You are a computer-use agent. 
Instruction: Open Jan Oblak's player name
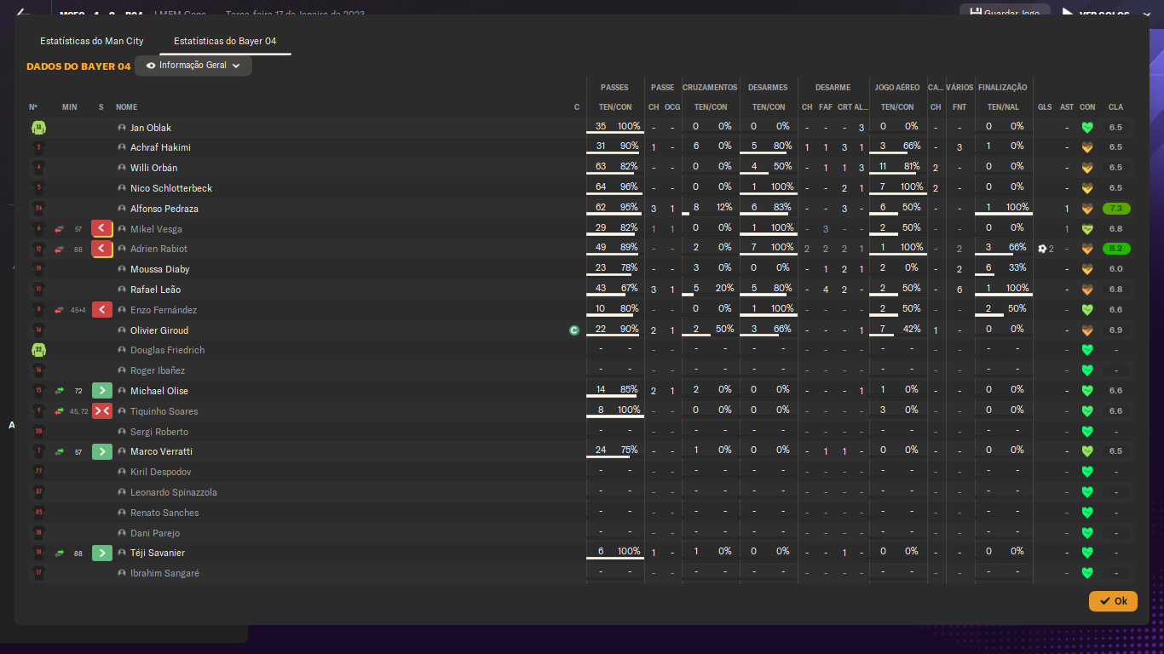[151, 128]
